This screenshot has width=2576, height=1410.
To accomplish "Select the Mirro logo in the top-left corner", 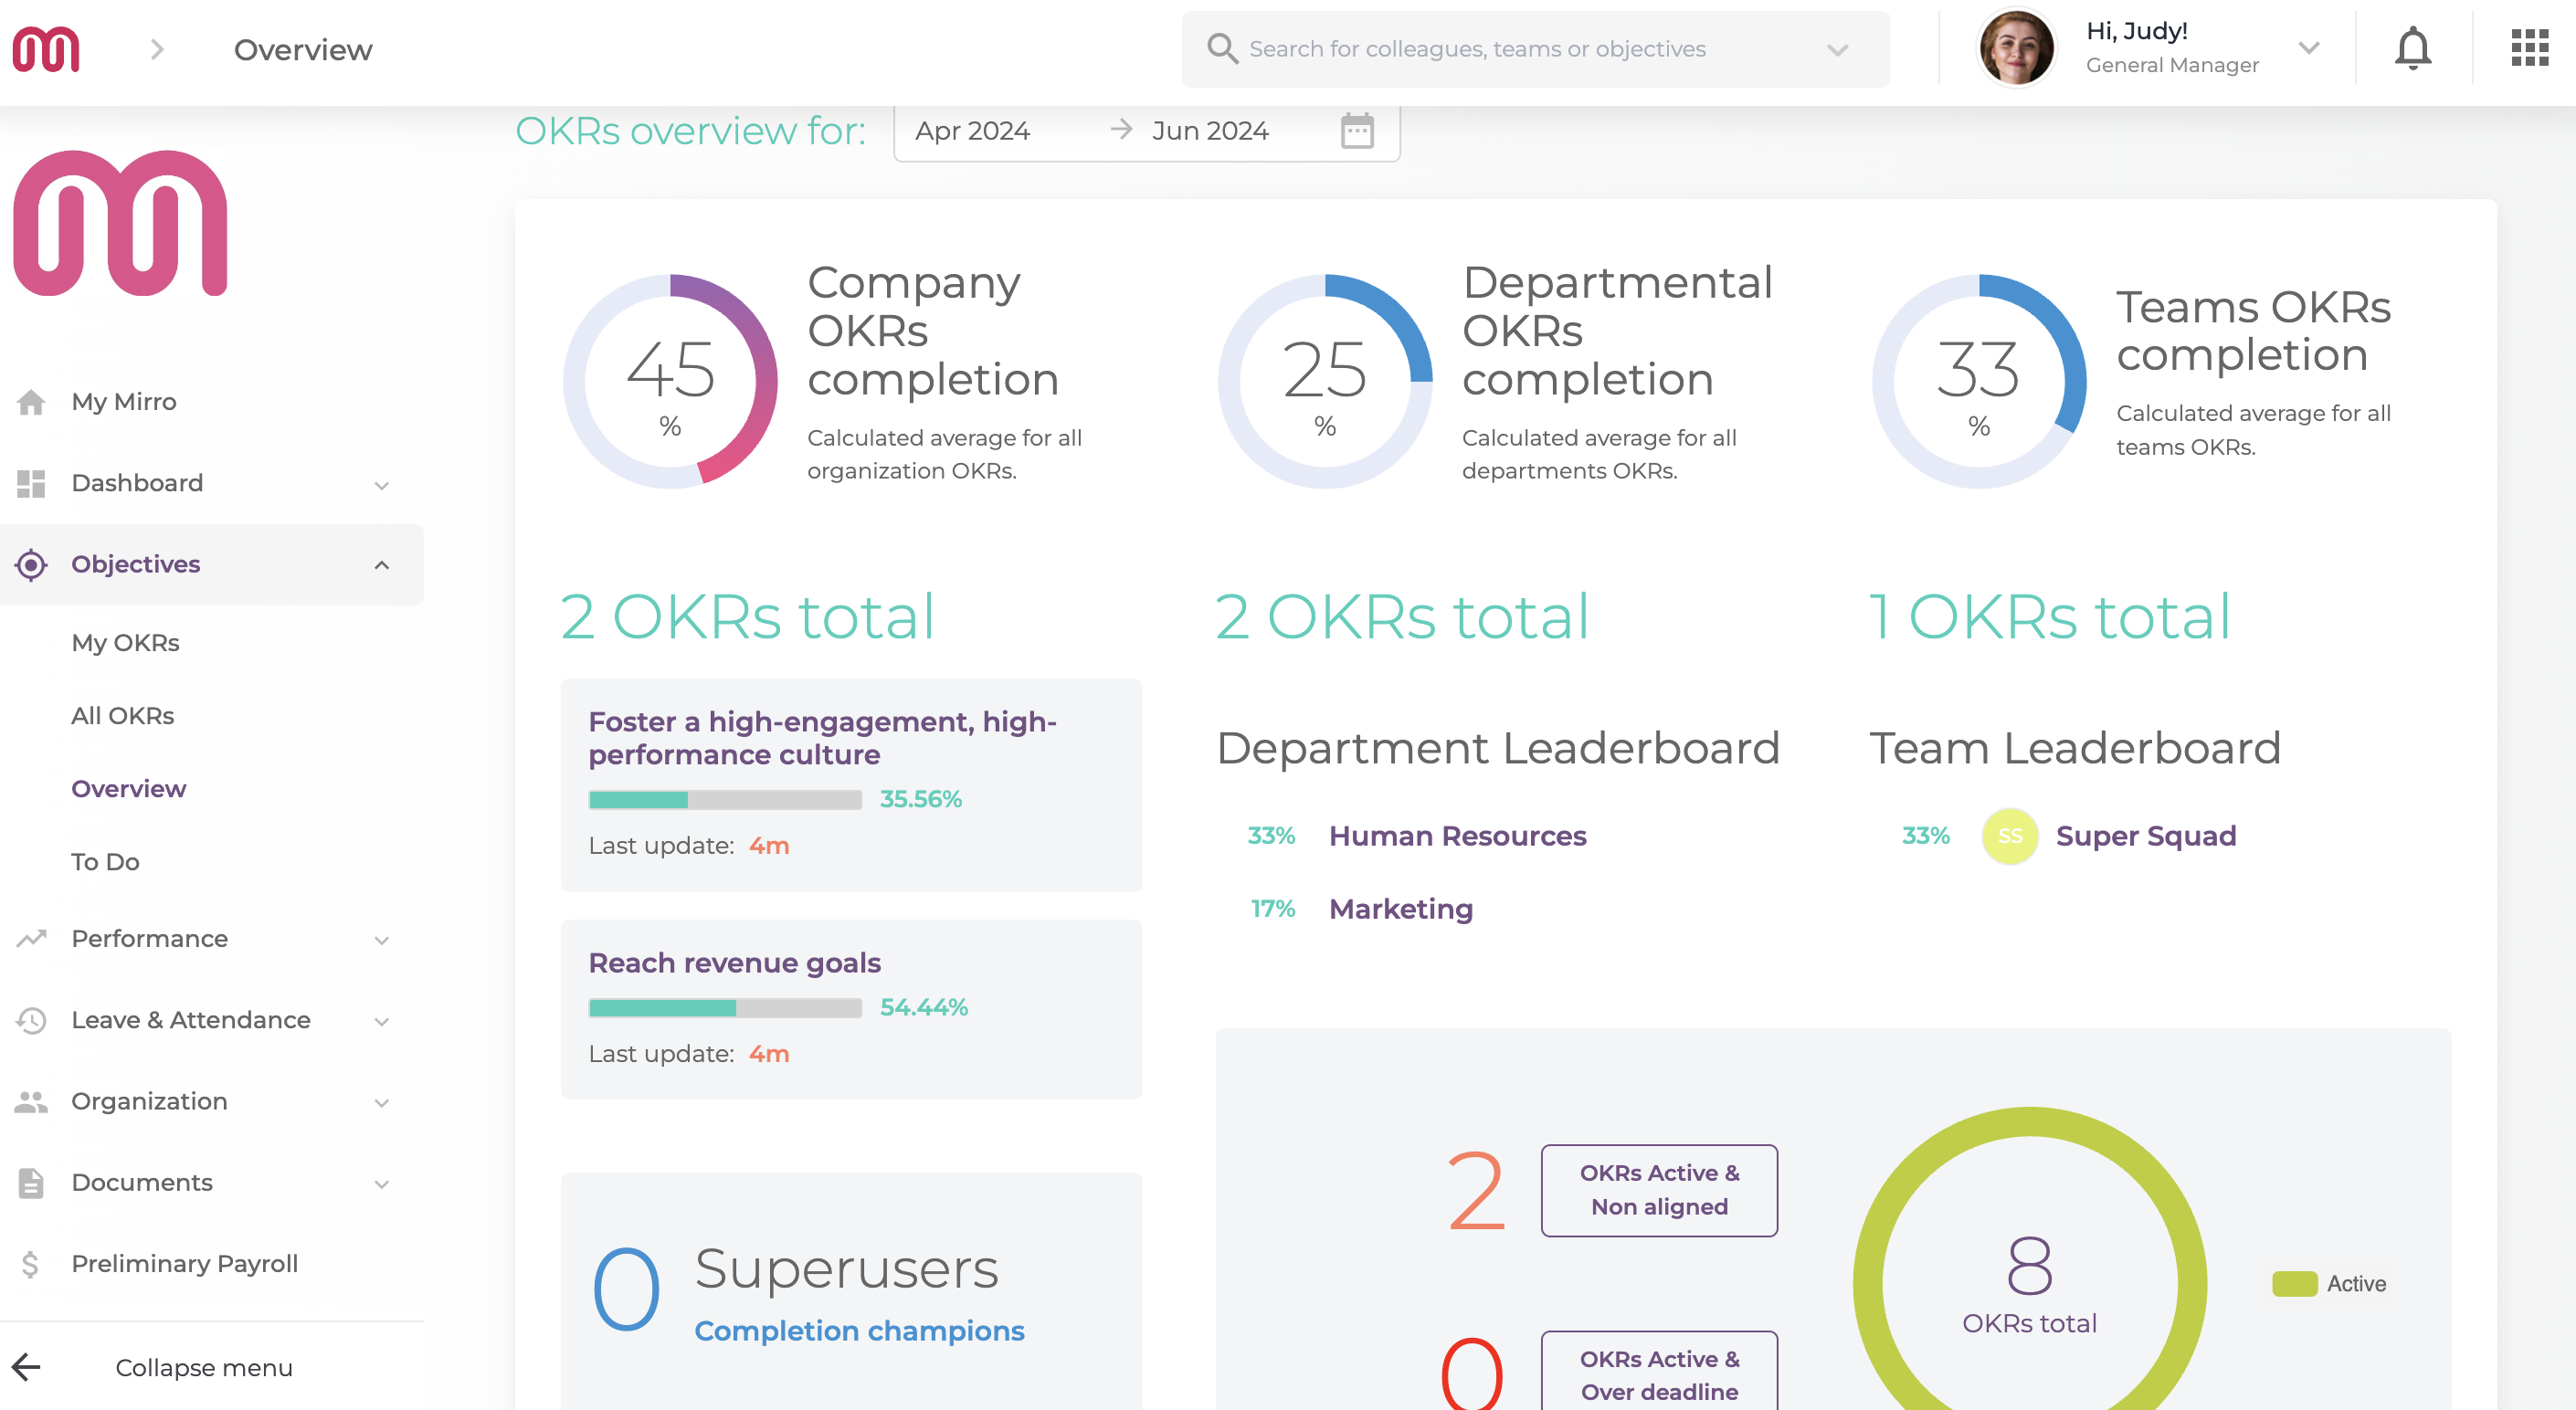I will pyautogui.click(x=45, y=48).
